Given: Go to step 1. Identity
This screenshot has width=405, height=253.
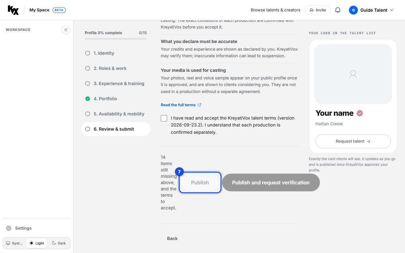Looking at the screenshot, I should click(x=116, y=53).
